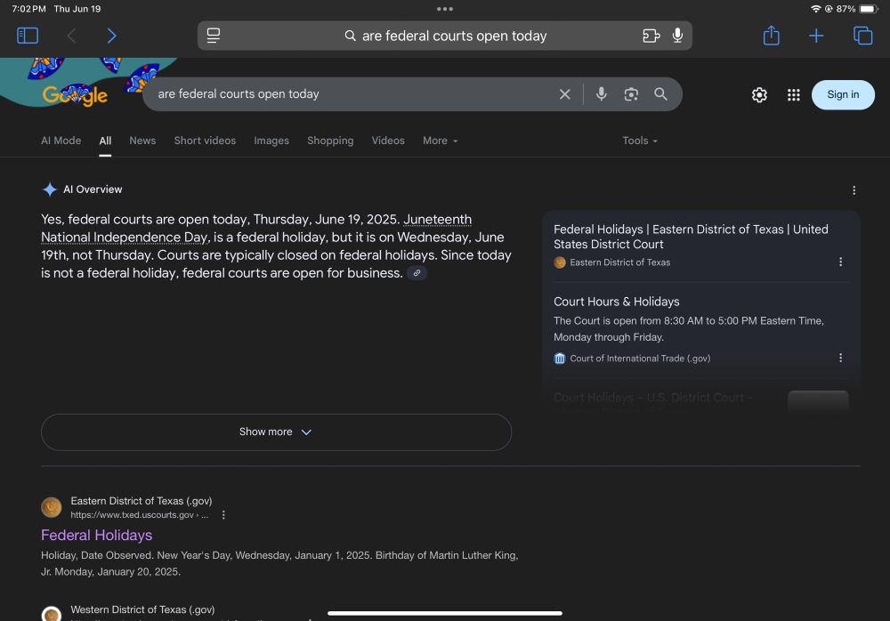Screen dimensions: 890x621
Task: Toggle the Safari sidebar icon
Action: coord(28,36)
